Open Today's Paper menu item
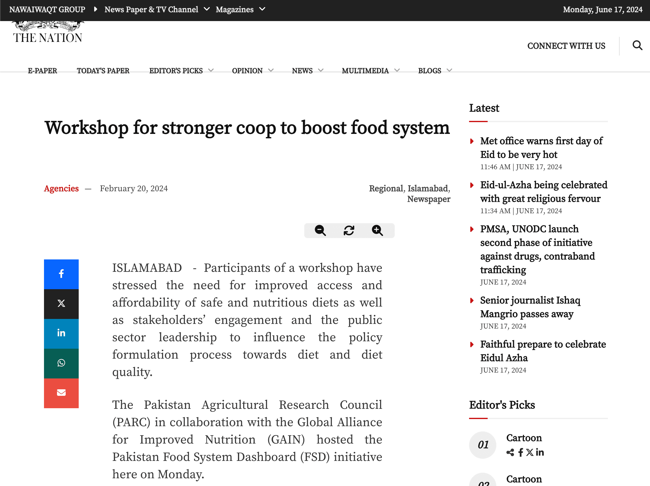 coord(103,71)
